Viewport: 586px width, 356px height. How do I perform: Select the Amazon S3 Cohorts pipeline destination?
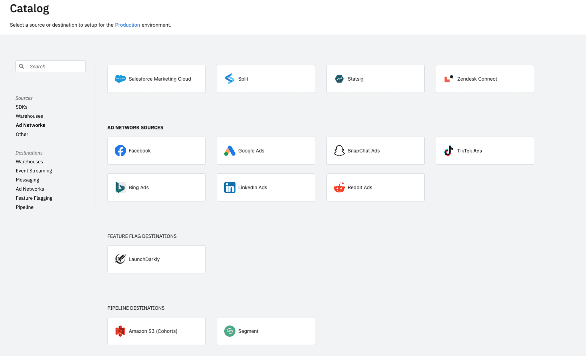156,331
